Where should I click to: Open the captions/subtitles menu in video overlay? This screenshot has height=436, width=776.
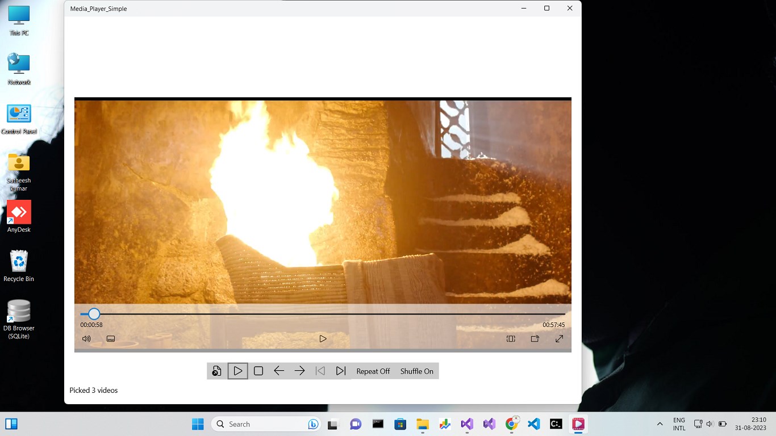tap(111, 339)
